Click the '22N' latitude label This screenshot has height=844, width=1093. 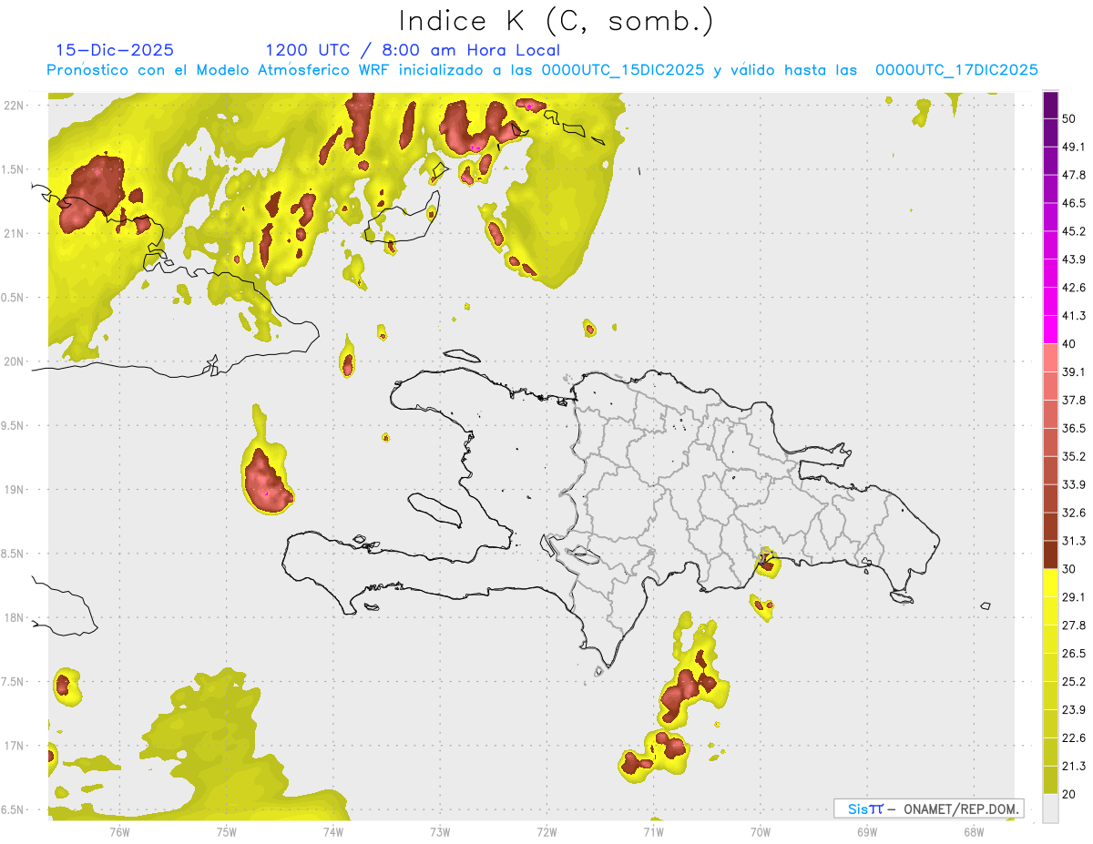(x=14, y=105)
